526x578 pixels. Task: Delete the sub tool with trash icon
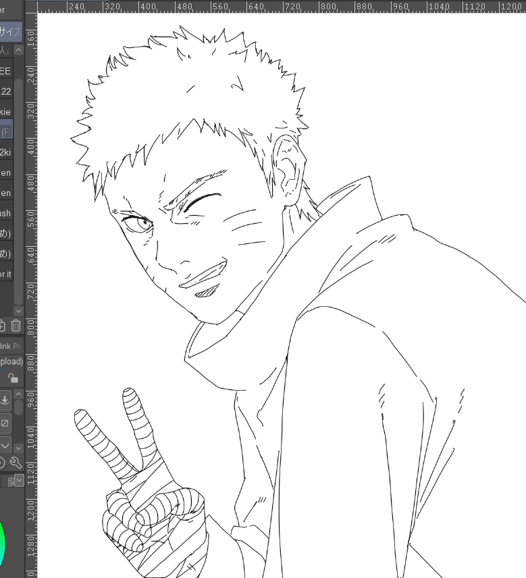16,325
